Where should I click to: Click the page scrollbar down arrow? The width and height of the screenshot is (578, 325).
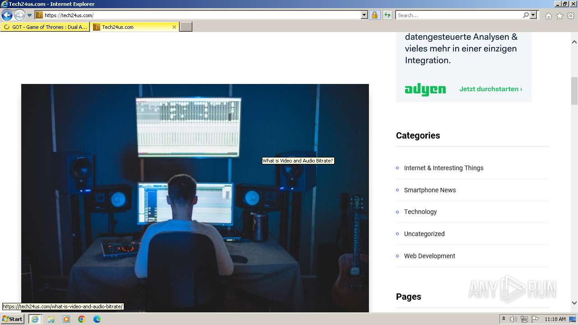(574, 303)
